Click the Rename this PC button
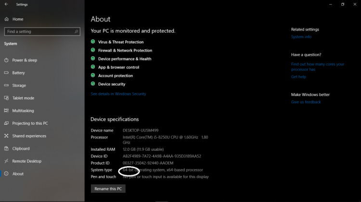Viewport: 361px width, 202px height. [108, 189]
